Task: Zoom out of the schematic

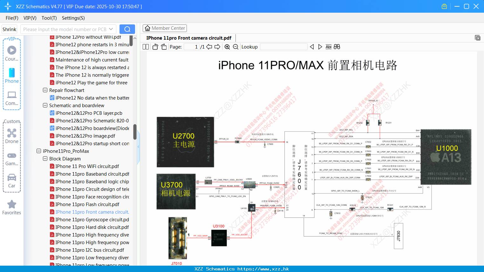Action: (x=235, y=47)
